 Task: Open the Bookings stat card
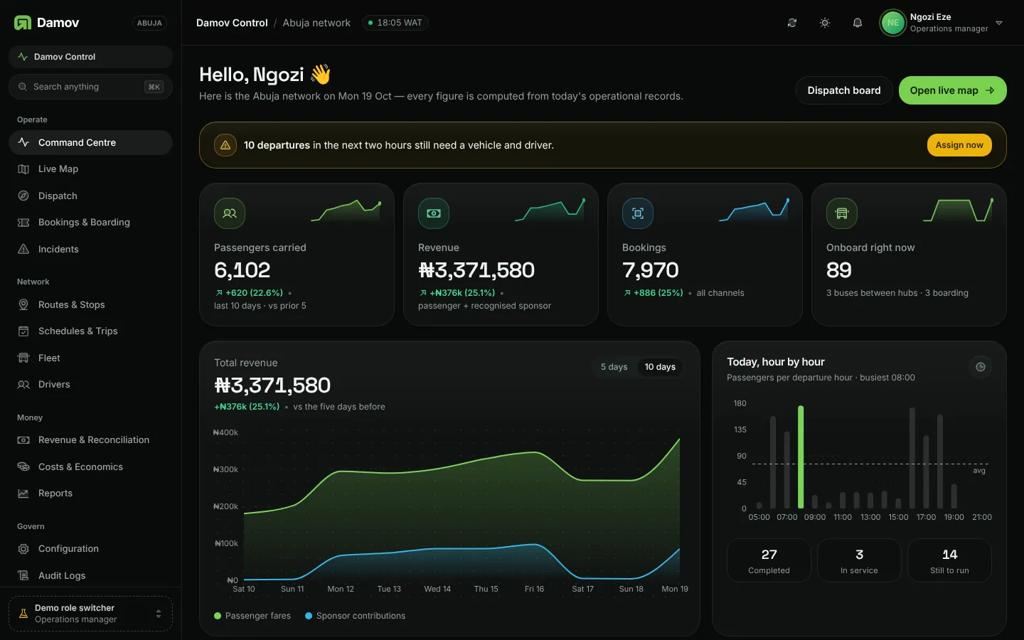[x=705, y=255]
